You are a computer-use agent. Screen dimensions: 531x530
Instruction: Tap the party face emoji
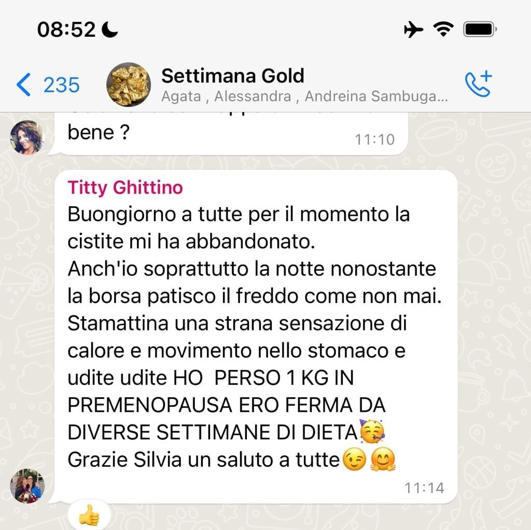[372, 432]
